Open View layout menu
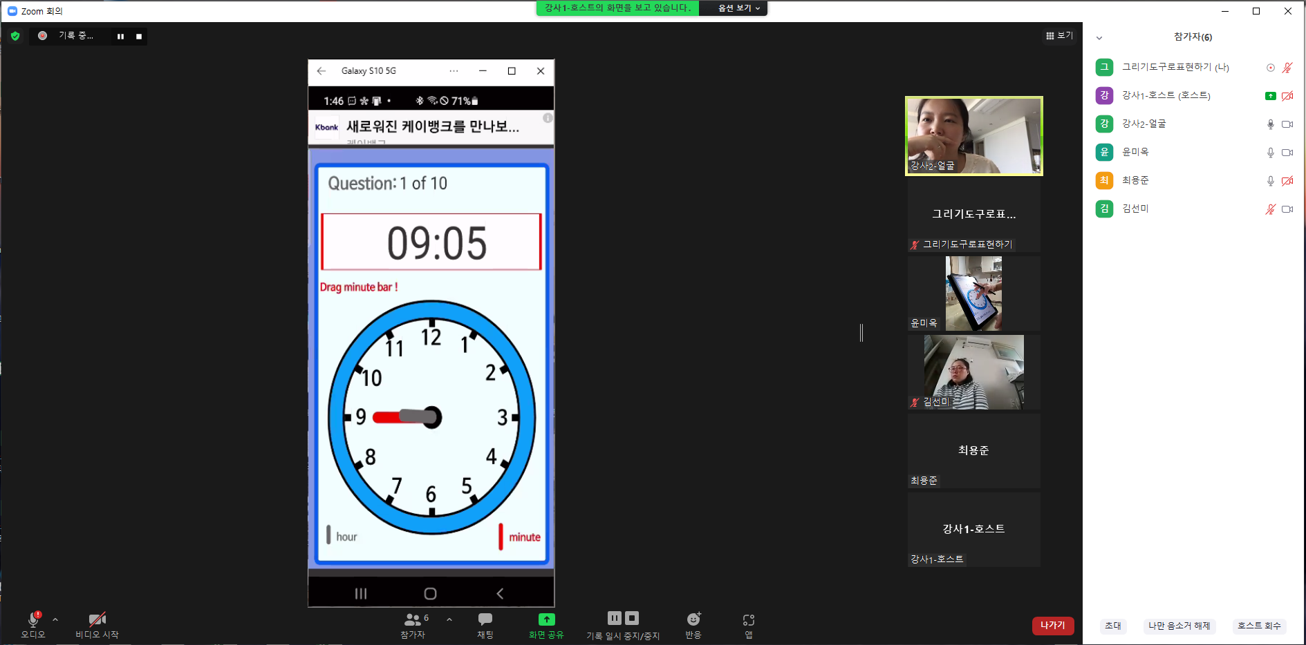The image size is (1306, 645). point(1059,35)
